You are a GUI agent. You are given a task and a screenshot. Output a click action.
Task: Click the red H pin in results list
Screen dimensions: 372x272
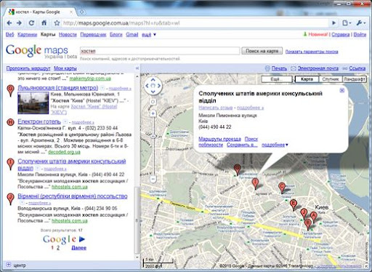pyautogui.click(x=10, y=122)
